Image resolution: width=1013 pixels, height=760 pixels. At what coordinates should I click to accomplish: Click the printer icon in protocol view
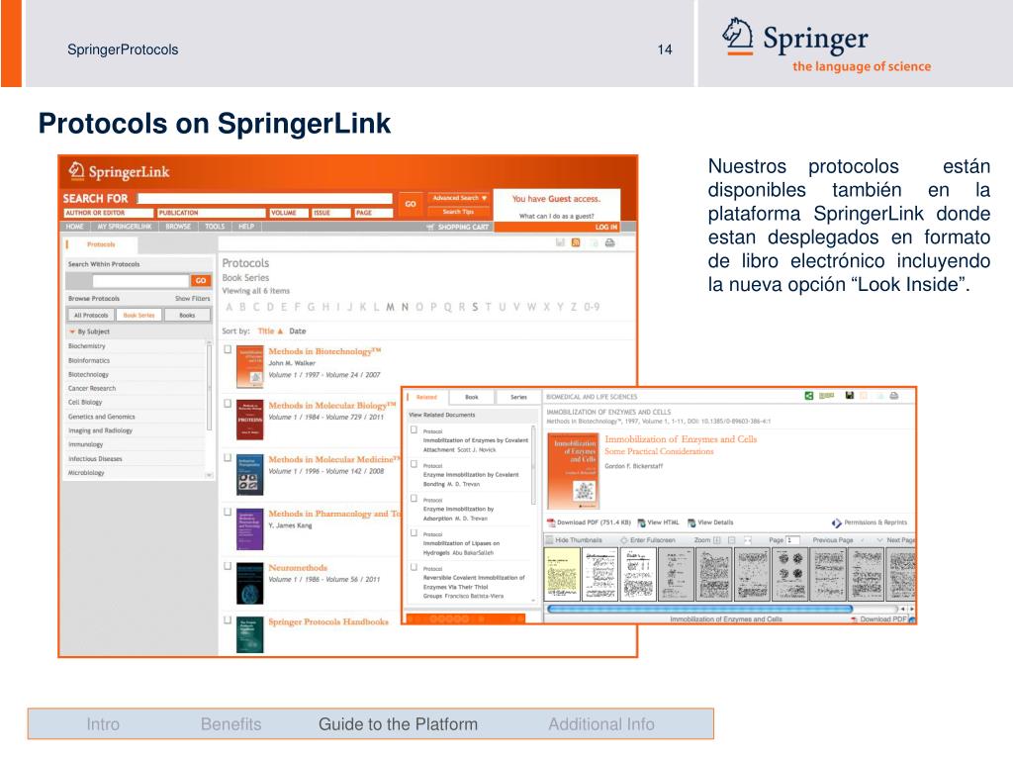click(893, 396)
